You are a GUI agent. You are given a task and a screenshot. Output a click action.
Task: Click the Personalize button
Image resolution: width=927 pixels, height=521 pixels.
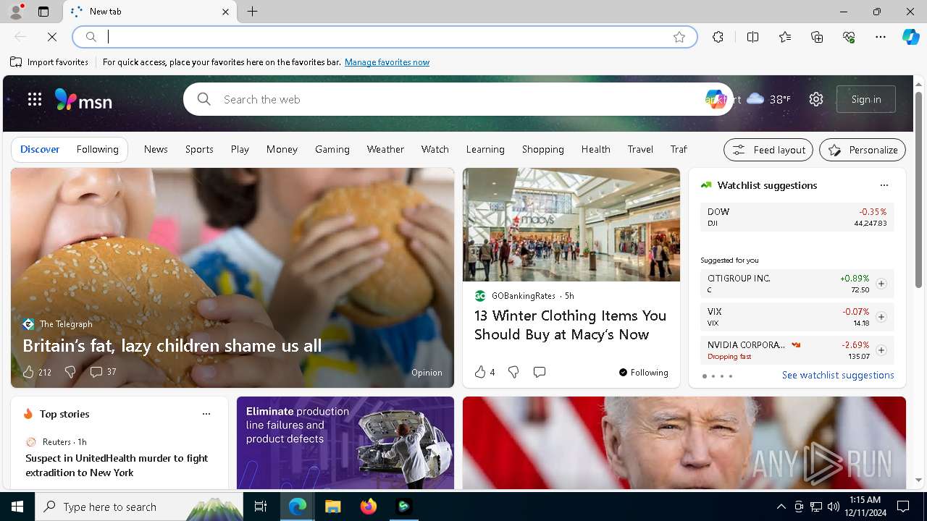pos(863,150)
